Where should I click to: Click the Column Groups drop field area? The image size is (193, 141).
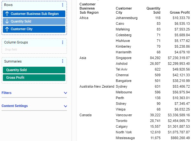(34, 50)
